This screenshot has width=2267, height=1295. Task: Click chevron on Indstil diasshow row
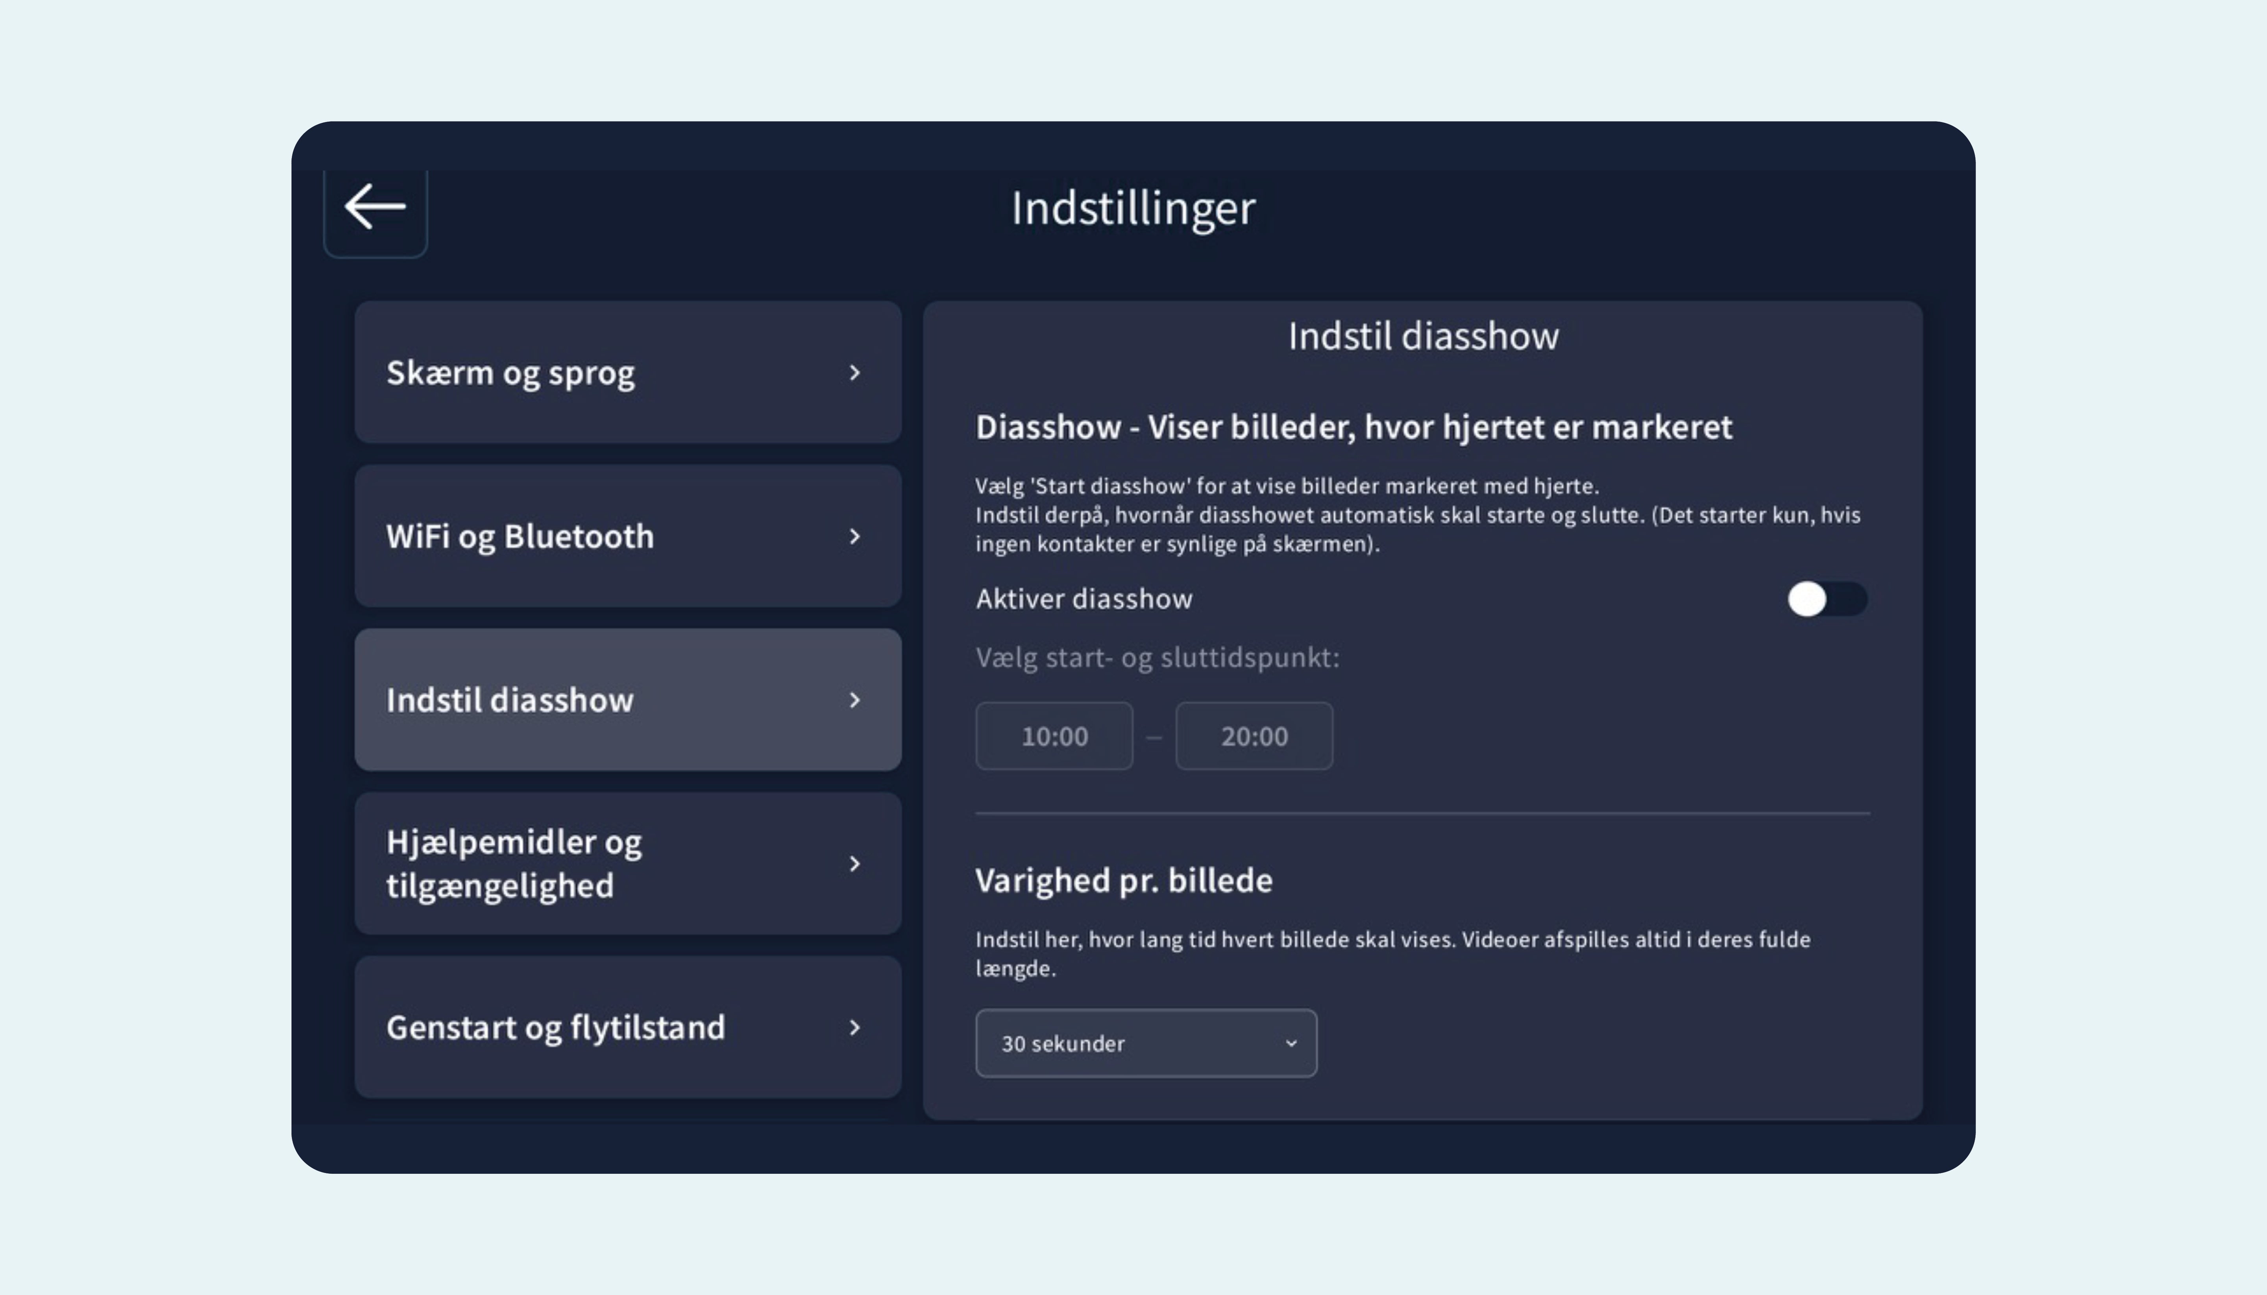point(855,700)
